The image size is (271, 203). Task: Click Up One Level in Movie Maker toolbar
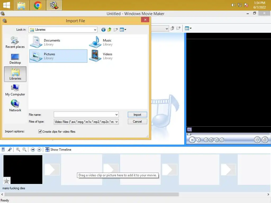click(173, 28)
